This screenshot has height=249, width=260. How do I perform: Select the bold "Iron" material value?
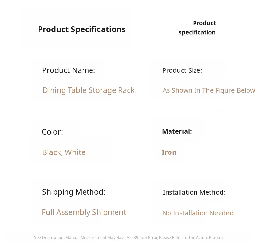click(x=169, y=152)
